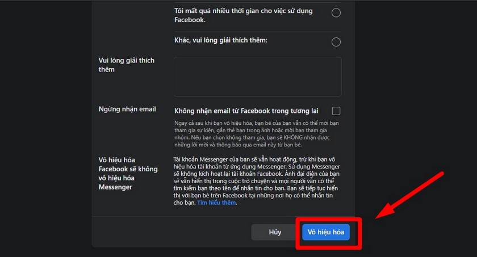The width and height of the screenshot is (477, 257).
Task: Click the empty footer area left of 'Hủy'
Action: pos(170,232)
